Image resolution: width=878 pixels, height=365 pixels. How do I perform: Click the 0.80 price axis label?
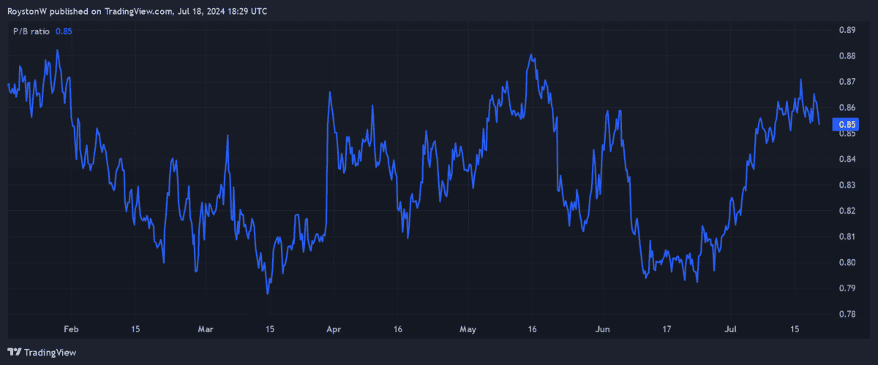pyautogui.click(x=847, y=263)
